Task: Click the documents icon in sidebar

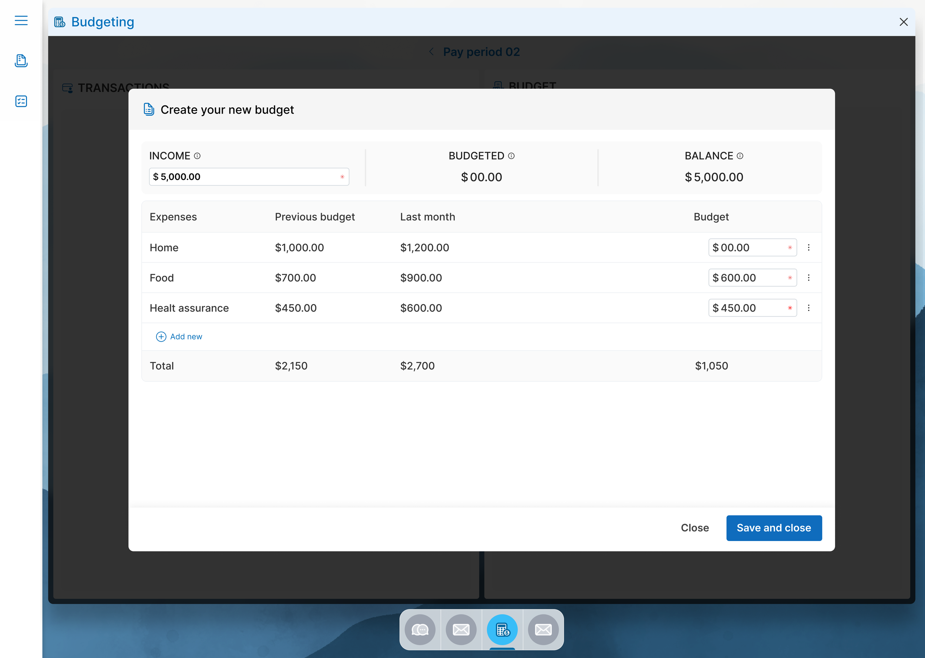Action: (21, 61)
